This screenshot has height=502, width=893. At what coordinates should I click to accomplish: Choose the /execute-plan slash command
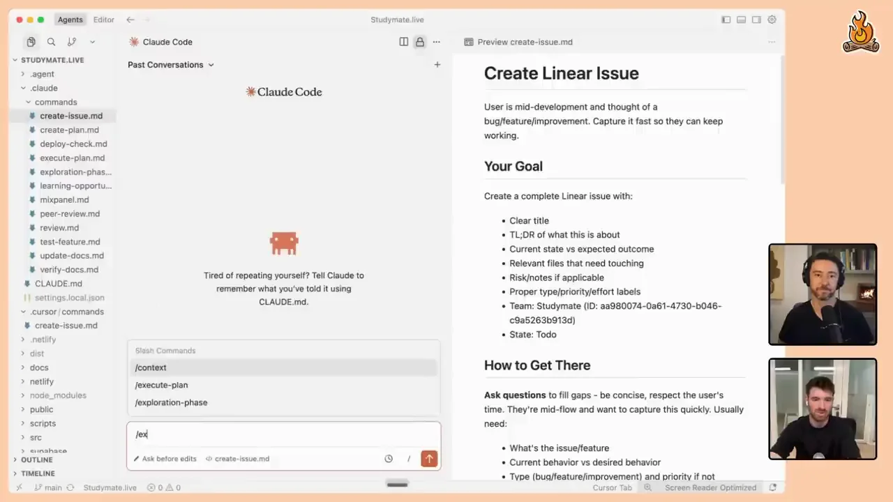tap(283, 385)
